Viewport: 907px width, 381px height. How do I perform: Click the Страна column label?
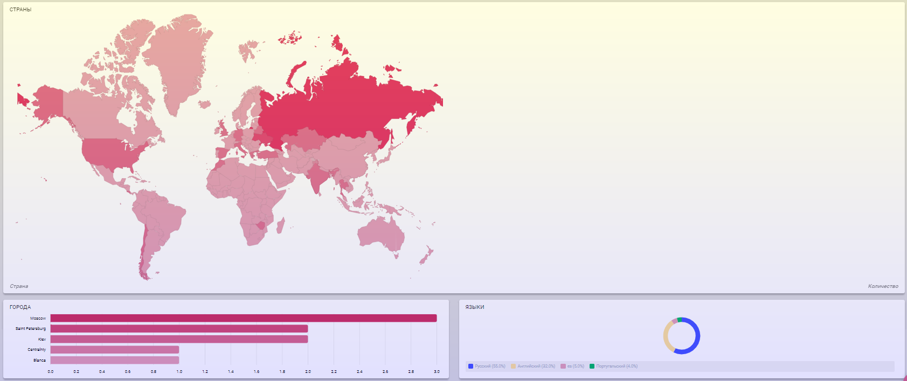tap(19, 286)
